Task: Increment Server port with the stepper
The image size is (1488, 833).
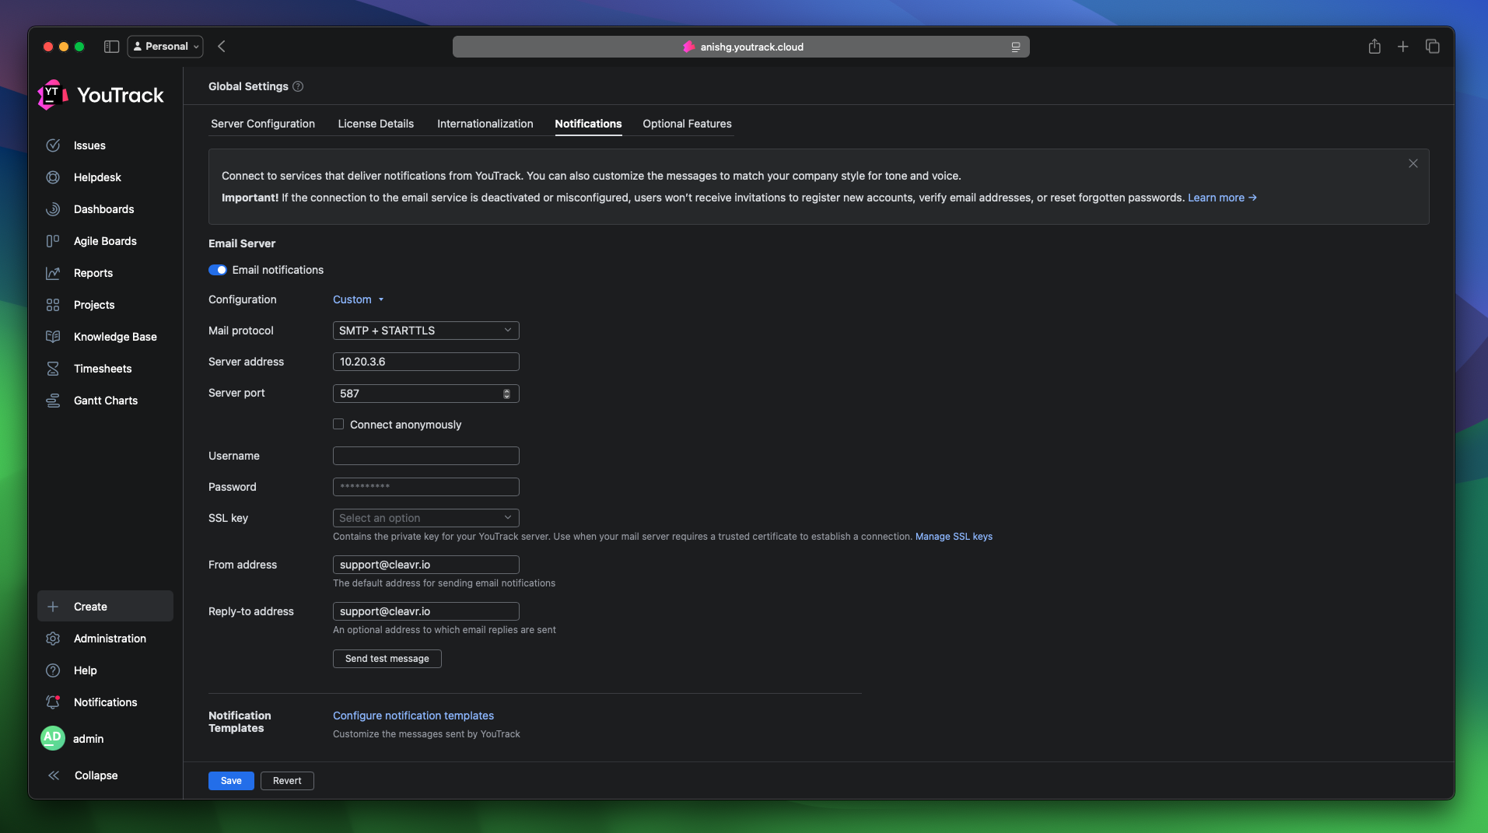Action: tap(506, 390)
